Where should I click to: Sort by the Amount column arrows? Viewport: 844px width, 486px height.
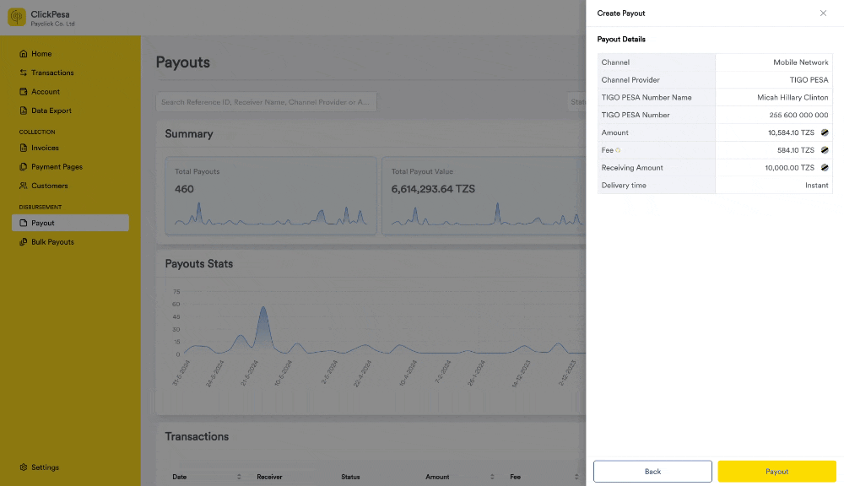pyautogui.click(x=492, y=477)
